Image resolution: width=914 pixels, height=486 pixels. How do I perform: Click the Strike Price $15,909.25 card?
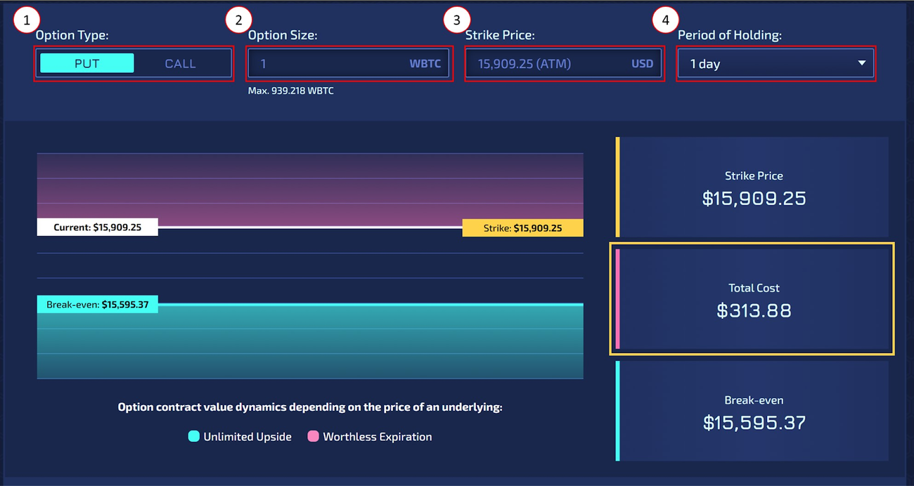752,187
